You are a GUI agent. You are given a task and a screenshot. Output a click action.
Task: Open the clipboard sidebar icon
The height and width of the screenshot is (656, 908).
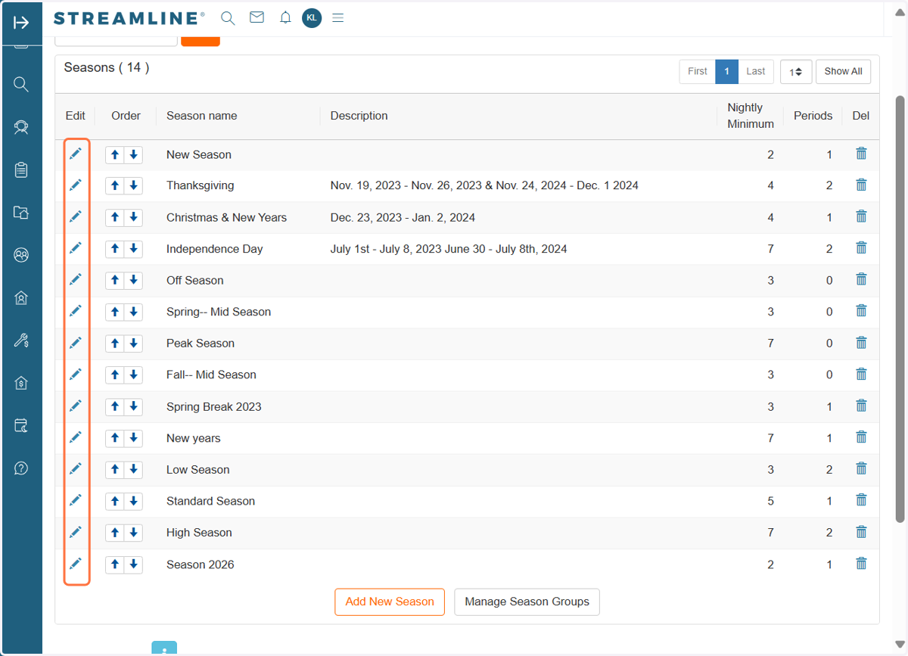[21, 170]
